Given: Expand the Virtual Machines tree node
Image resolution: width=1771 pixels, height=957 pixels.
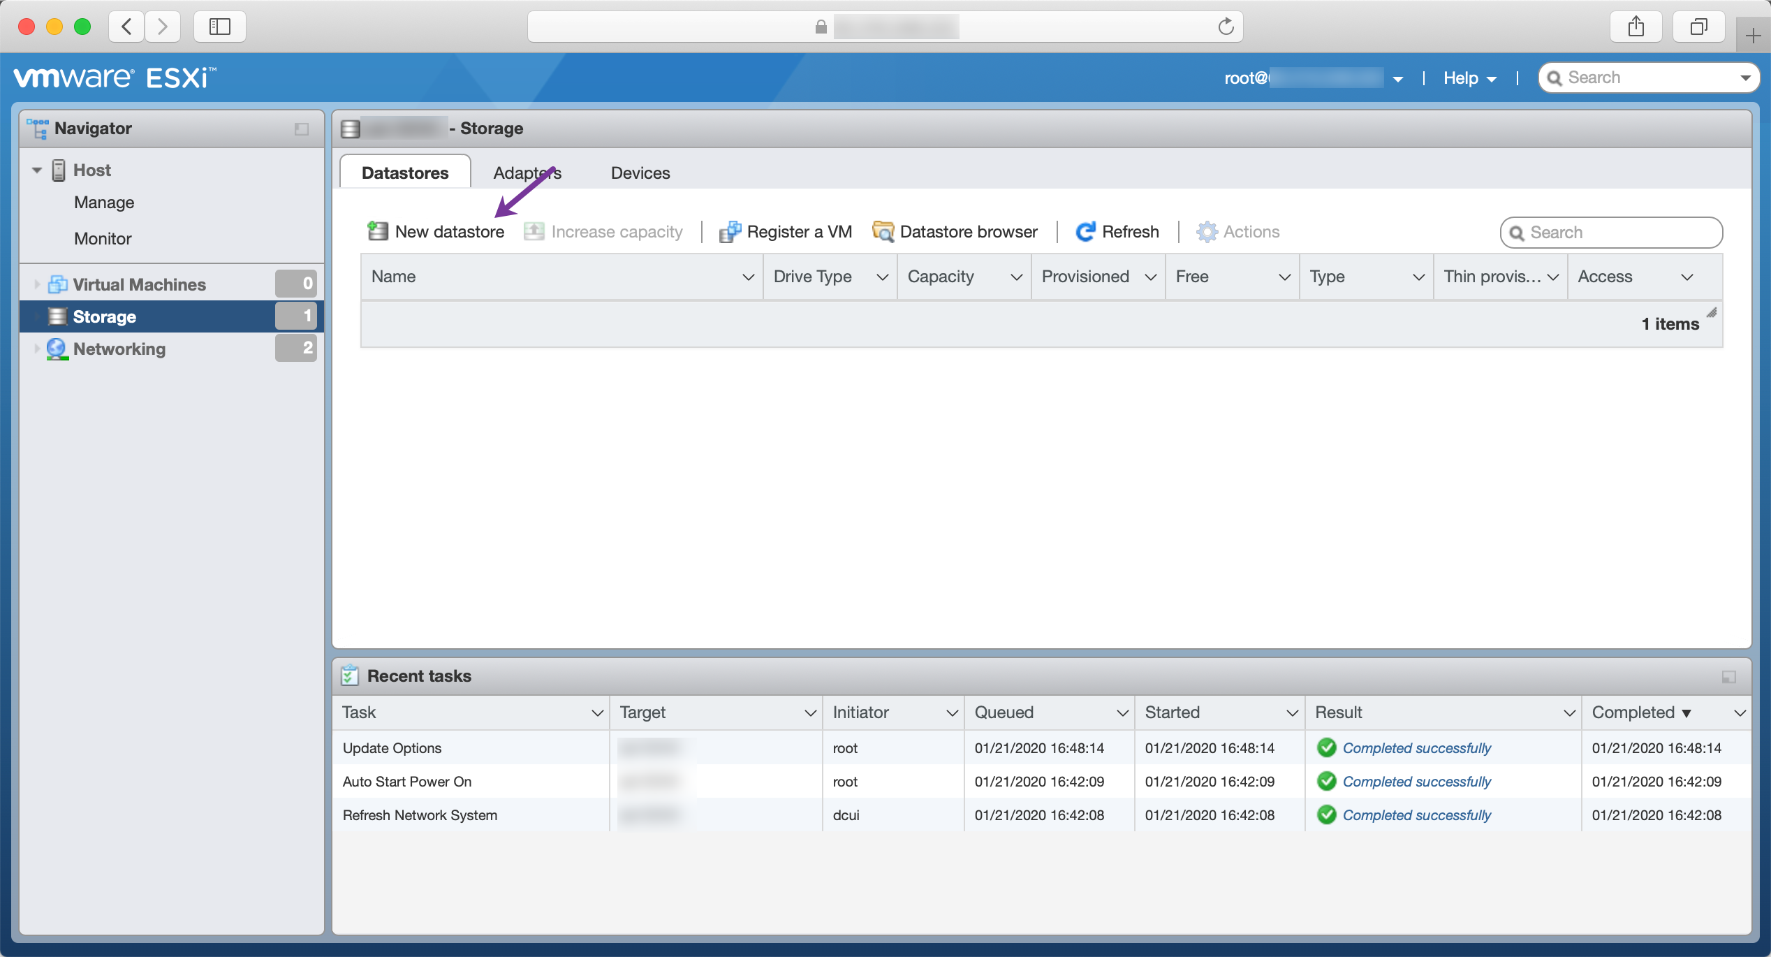Looking at the screenshot, I should [37, 284].
